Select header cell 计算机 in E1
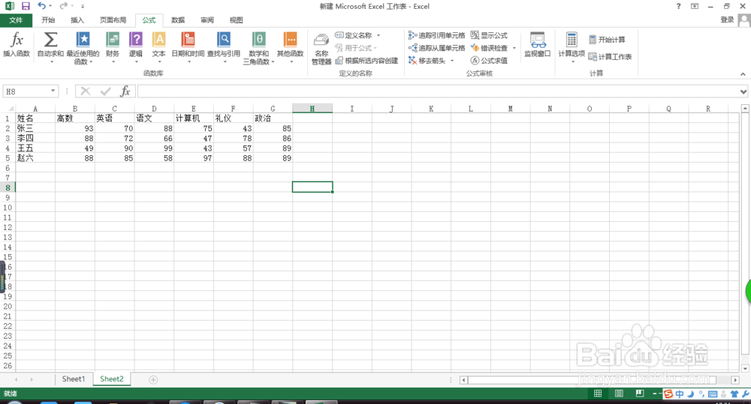 [194, 118]
